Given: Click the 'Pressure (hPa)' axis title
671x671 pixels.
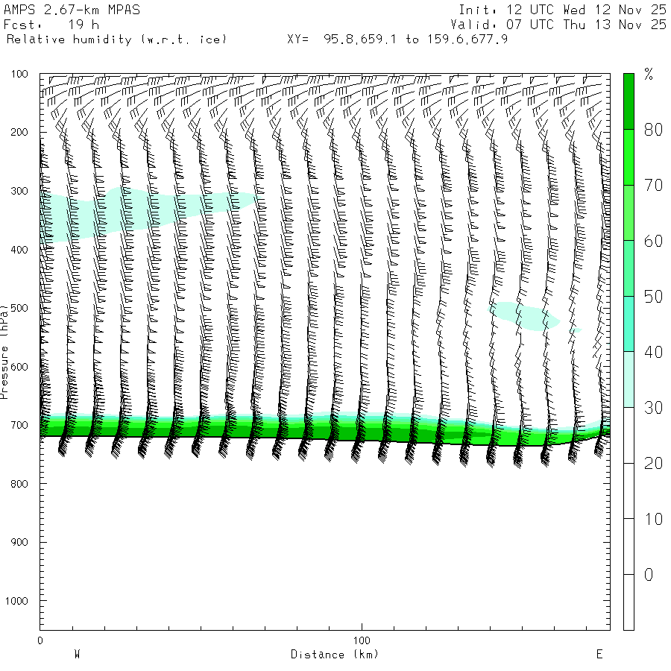Looking at the screenshot, I should [x=4, y=352].
